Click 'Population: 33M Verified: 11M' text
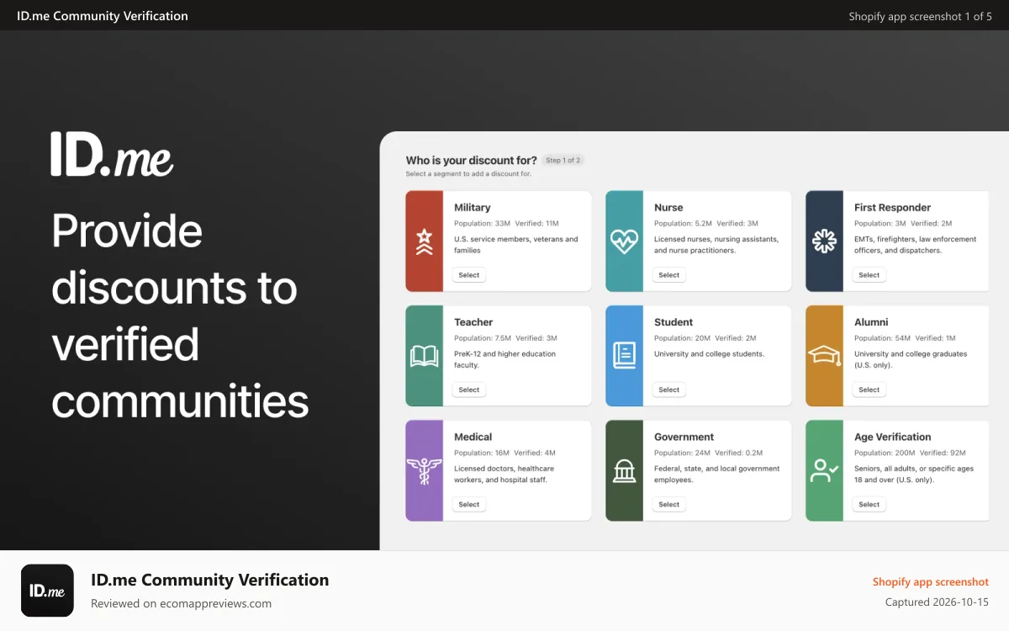Screen dimensions: 1009x631 coord(506,224)
